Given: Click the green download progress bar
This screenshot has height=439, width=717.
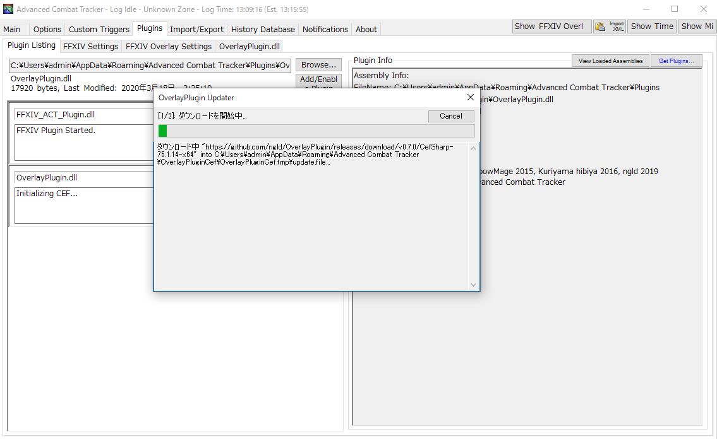Looking at the screenshot, I should (x=316, y=131).
